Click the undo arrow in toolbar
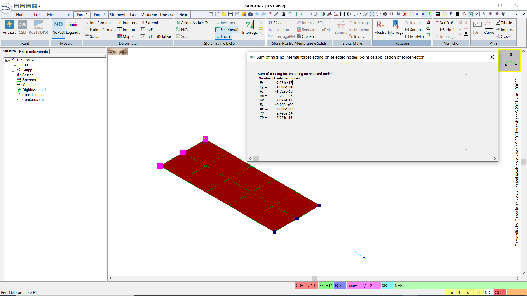This screenshot has height=296, width=527. 257,14
